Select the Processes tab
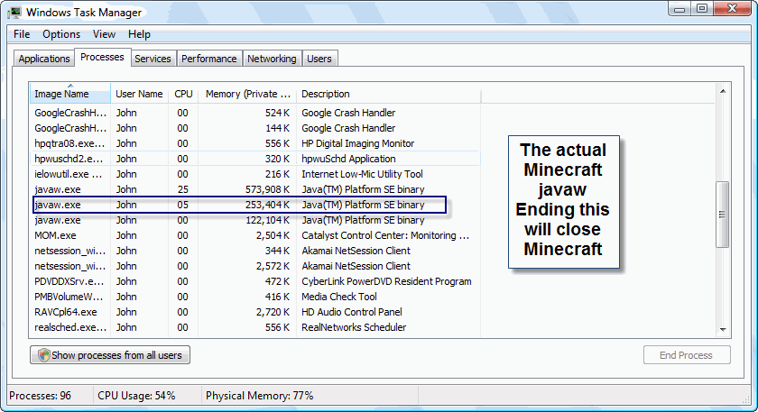Image resolution: width=758 pixels, height=412 pixels. [x=102, y=57]
